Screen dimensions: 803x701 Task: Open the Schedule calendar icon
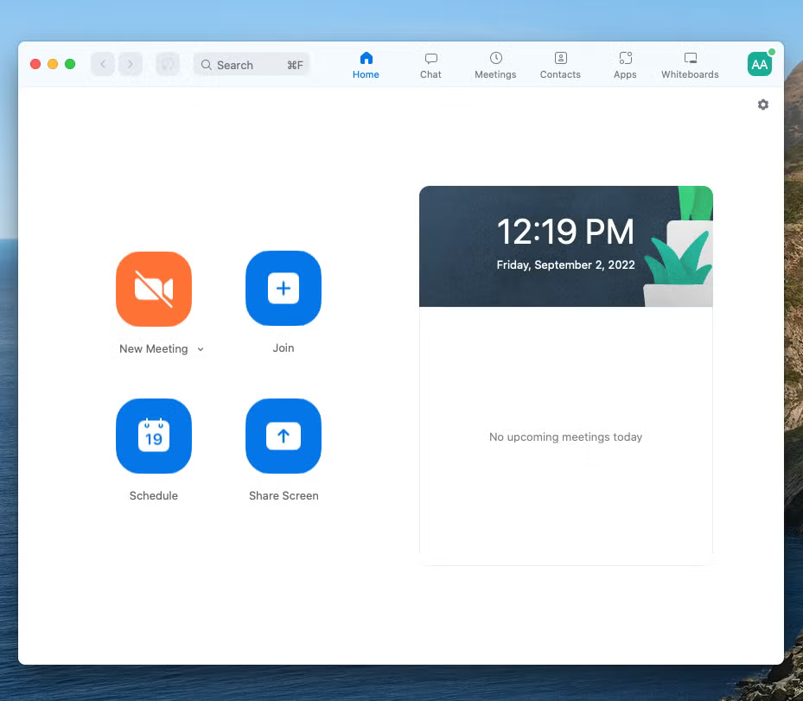154,437
